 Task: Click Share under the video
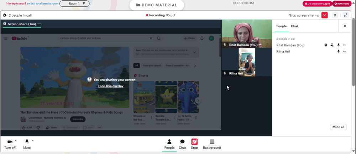pyautogui.click(x=51, y=128)
